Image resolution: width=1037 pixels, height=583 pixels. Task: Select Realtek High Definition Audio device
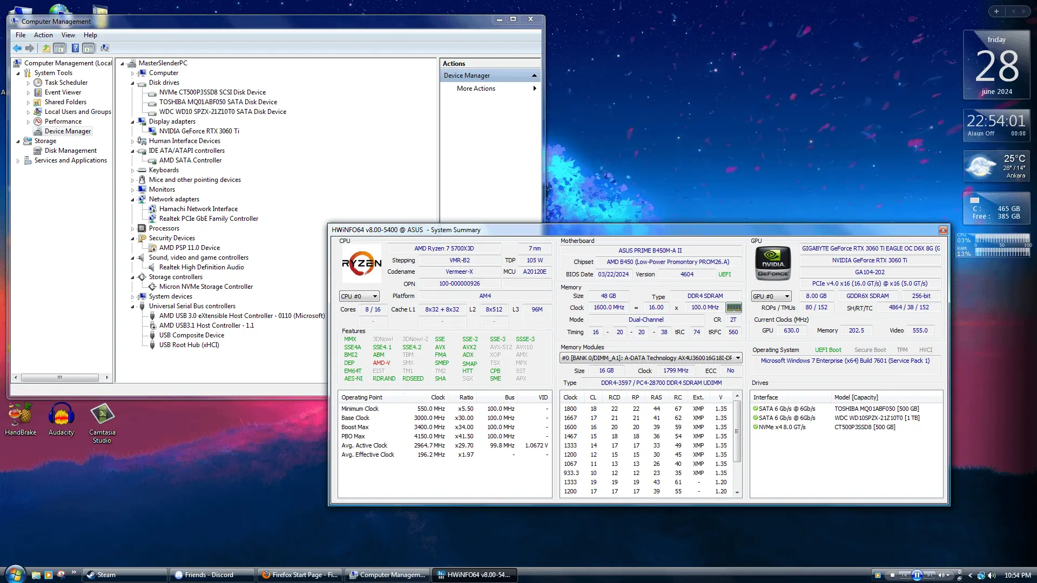(x=201, y=267)
